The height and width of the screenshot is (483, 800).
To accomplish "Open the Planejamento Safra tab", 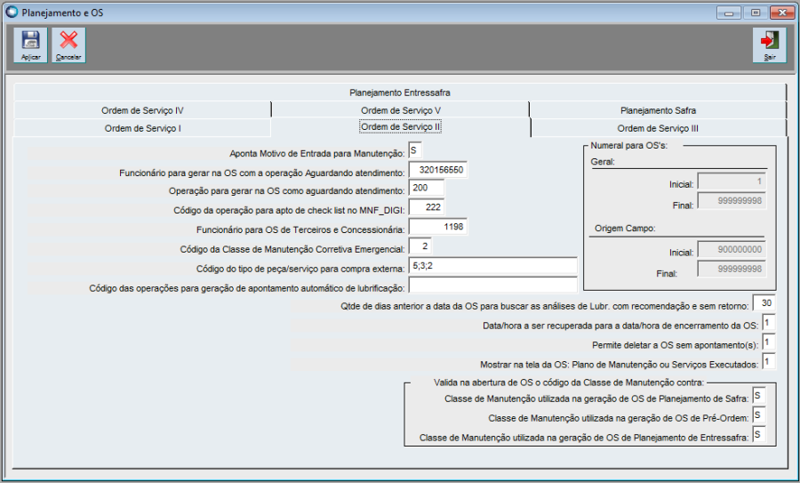I will 658,110.
